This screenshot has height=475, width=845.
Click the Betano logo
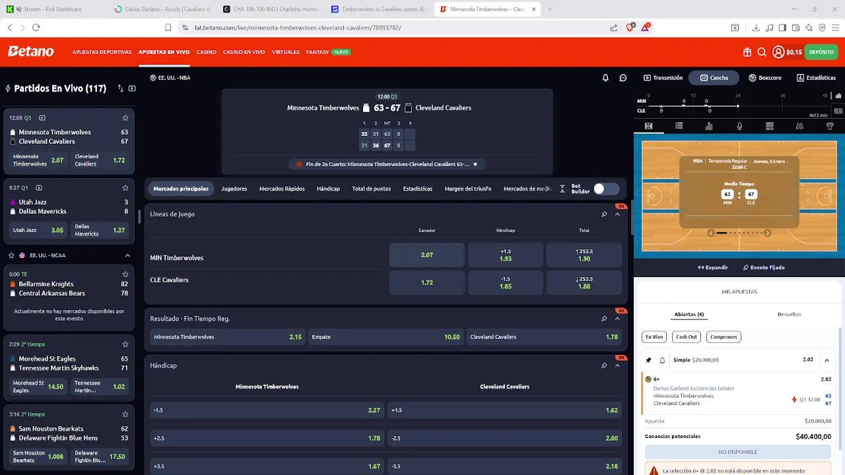[31, 51]
